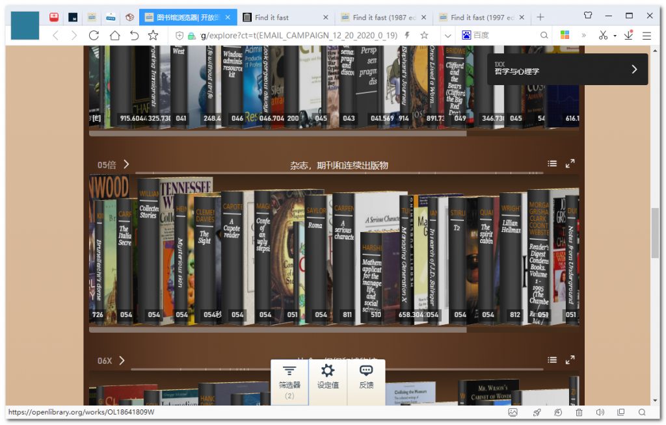The height and width of the screenshot is (425, 666).
Task: Mute audio with the speaker icon in status bar
Action: (x=600, y=412)
